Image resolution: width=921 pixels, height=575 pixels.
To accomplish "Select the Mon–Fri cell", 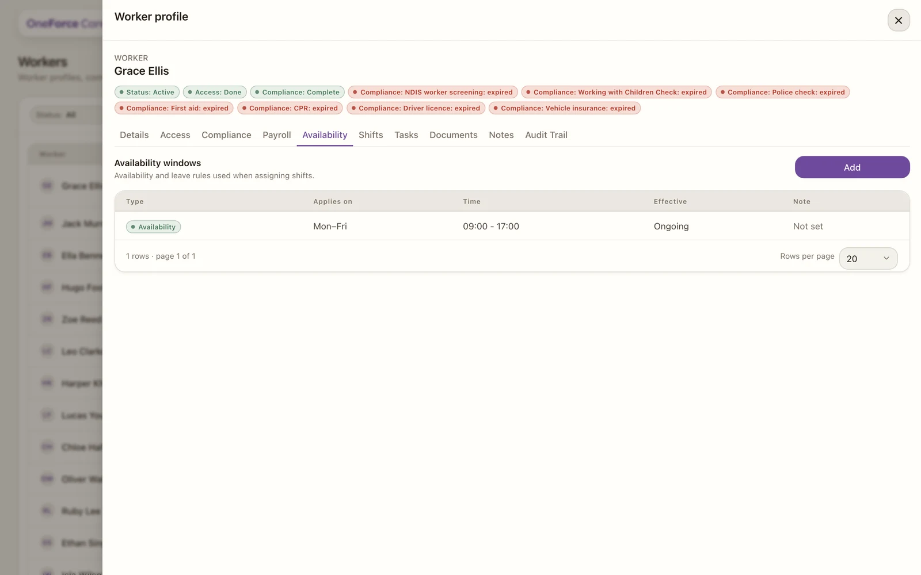I will 330,226.
